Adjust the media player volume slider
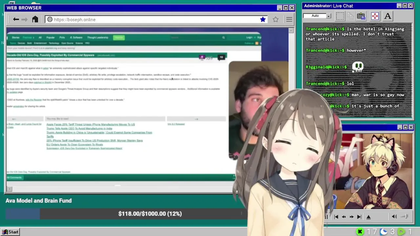Screen dimensions: 420x236 (x=405, y=216)
